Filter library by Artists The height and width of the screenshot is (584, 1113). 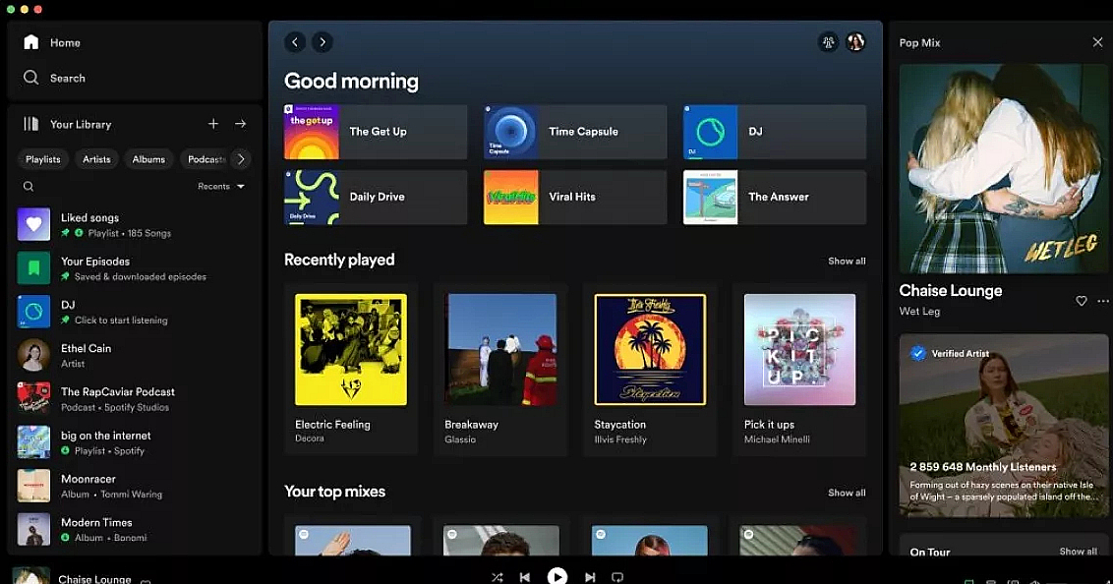tap(96, 159)
